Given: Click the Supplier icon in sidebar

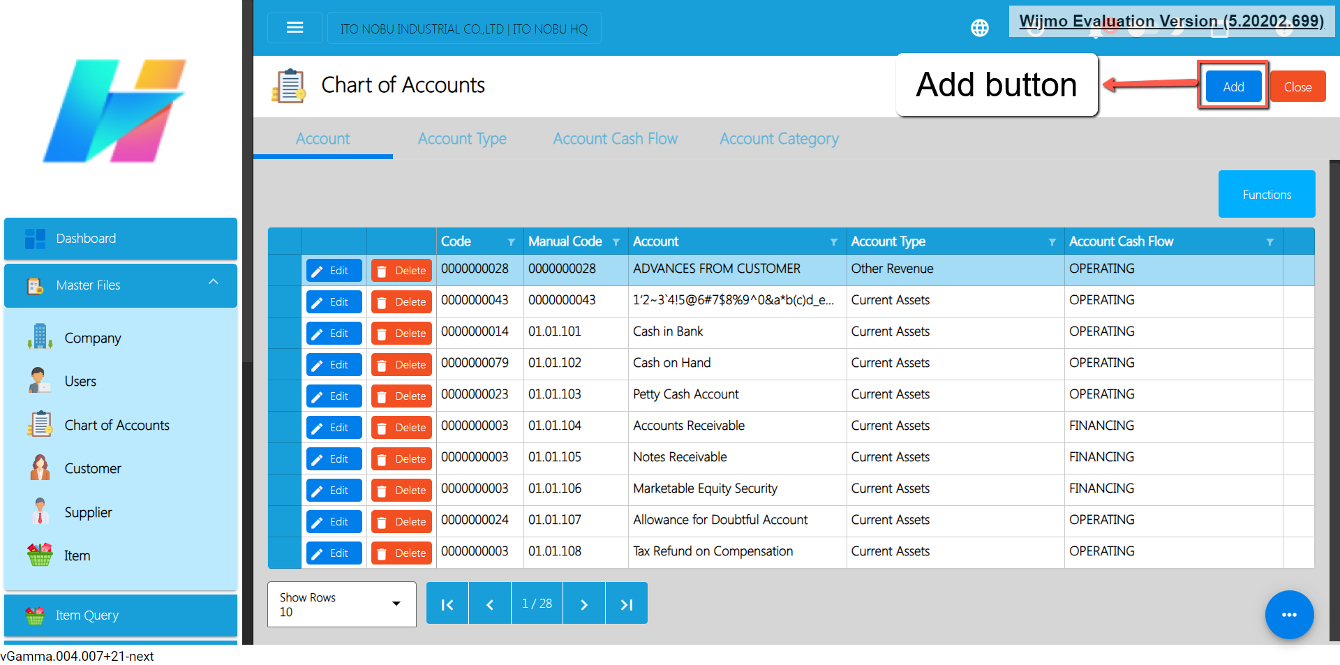Looking at the screenshot, I should [x=40, y=512].
